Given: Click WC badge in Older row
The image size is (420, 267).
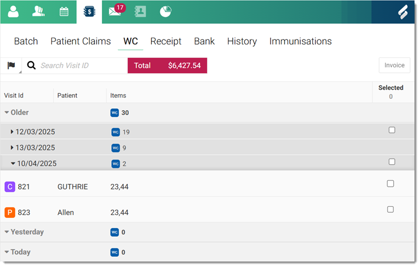Looking at the screenshot, I should [x=114, y=113].
